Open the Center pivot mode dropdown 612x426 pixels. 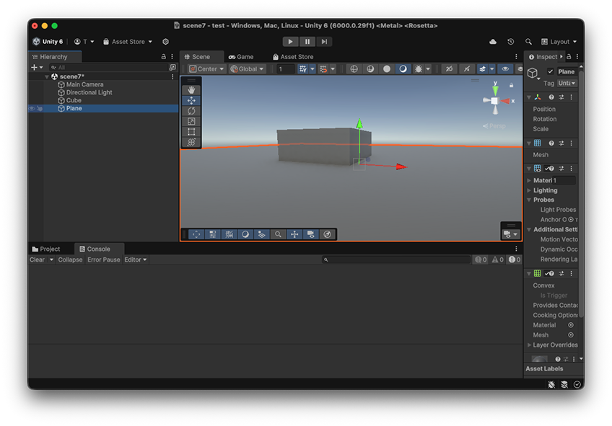pyautogui.click(x=207, y=69)
